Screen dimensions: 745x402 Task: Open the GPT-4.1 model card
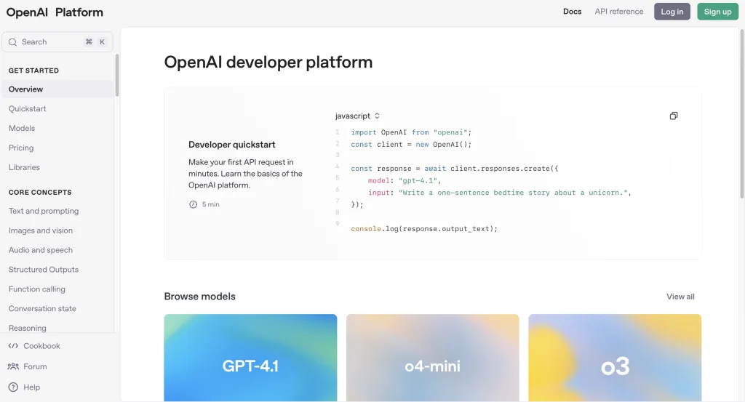click(x=250, y=358)
